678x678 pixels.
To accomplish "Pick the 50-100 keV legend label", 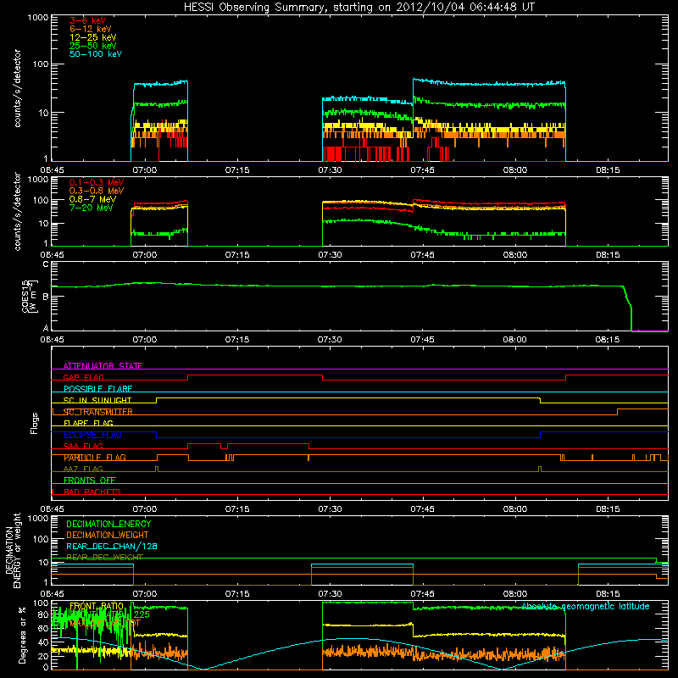I will pos(96,54).
